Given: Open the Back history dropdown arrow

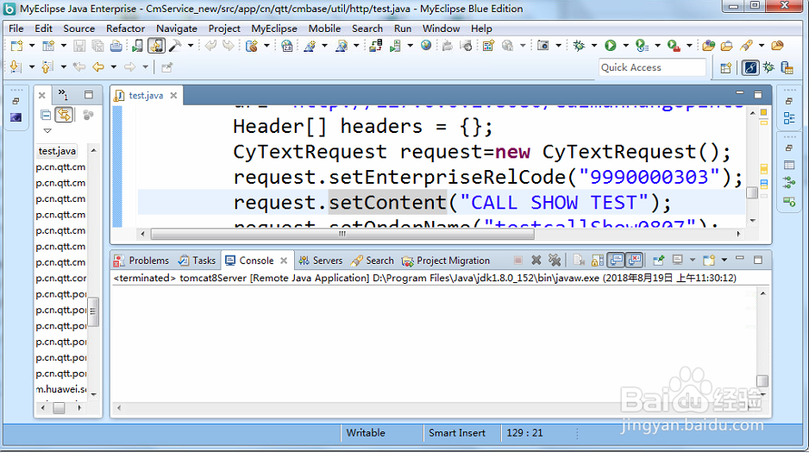Looking at the screenshot, I should [114, 67].
